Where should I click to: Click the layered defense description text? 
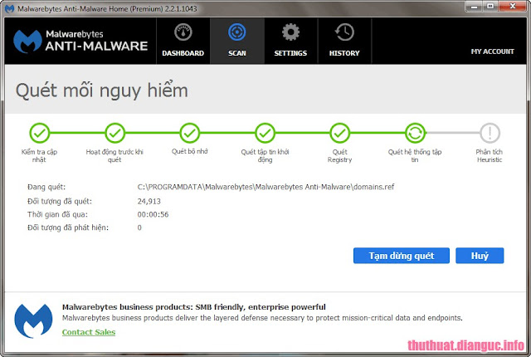pyautogui.click(x=262, y=318)
